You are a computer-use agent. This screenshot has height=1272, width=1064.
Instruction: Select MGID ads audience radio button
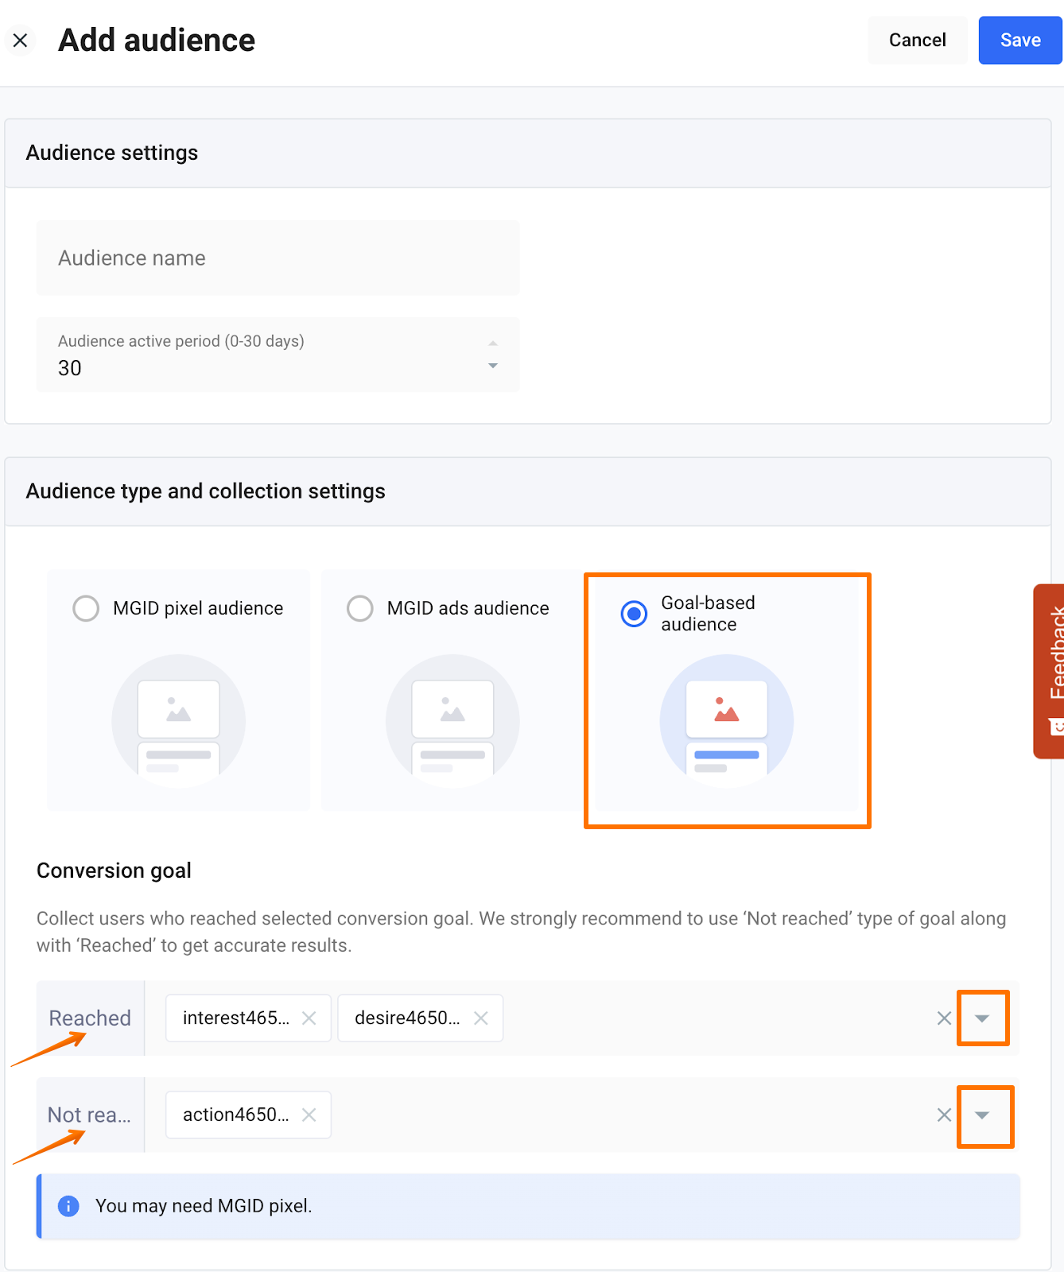(x=360, y=608)
